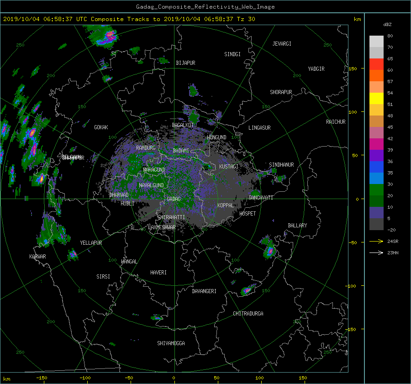
Task: Click the HUNGUND city label
Action: (x=216, y=137)
